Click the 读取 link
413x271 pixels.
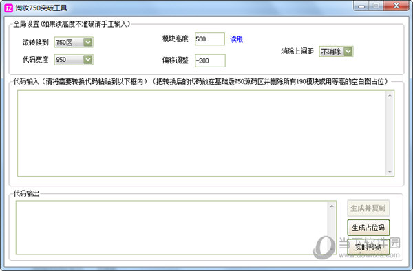point(236,39)
